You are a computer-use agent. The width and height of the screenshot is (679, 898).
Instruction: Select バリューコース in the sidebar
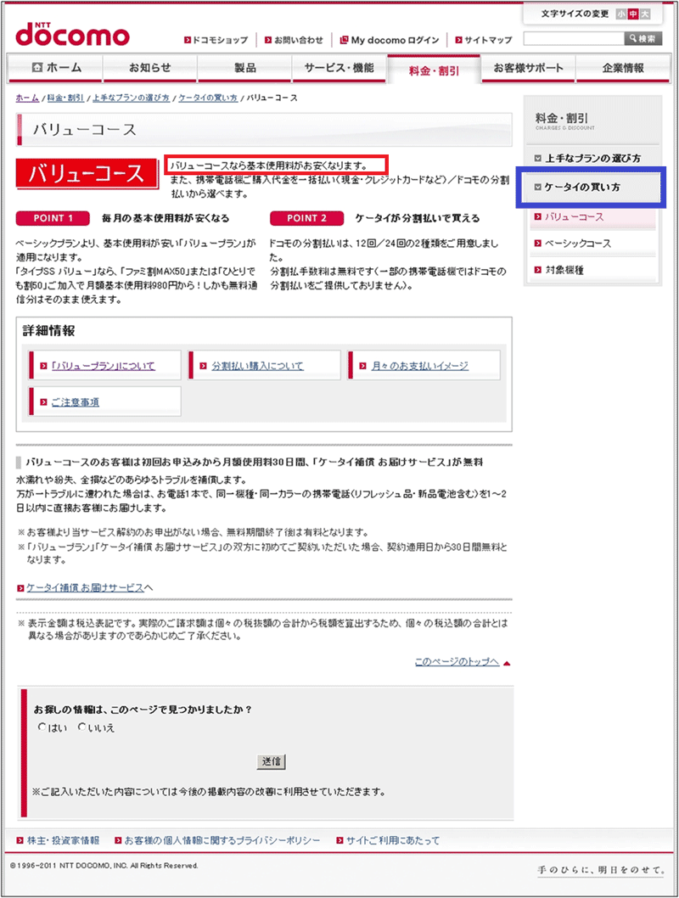(x=592, y=217)
